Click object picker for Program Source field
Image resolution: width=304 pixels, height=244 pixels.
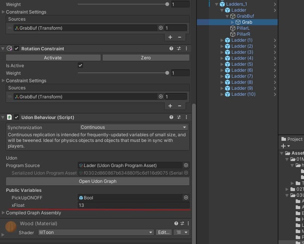[186, 166]
